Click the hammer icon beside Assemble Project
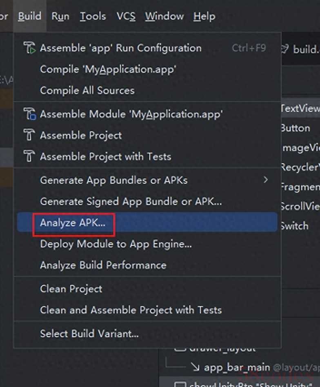 point(29,135)
